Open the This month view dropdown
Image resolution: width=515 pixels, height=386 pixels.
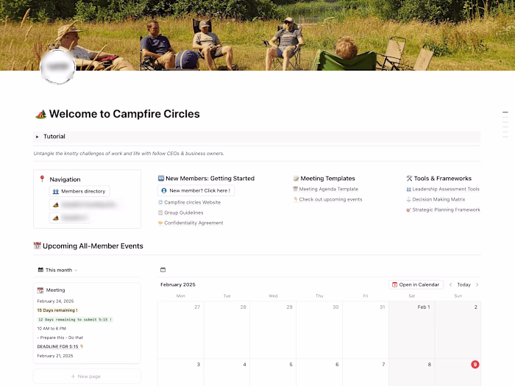(58, 270)
